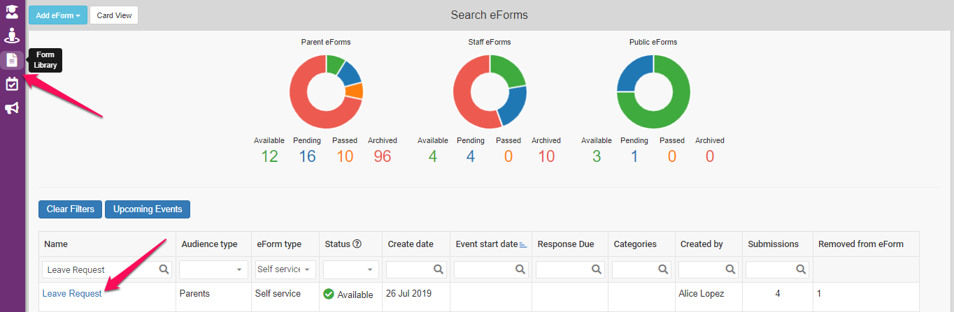Click the Parent eForms Passed count 10
This screenshot has width=954, height=312.
[x=345, y=156]
